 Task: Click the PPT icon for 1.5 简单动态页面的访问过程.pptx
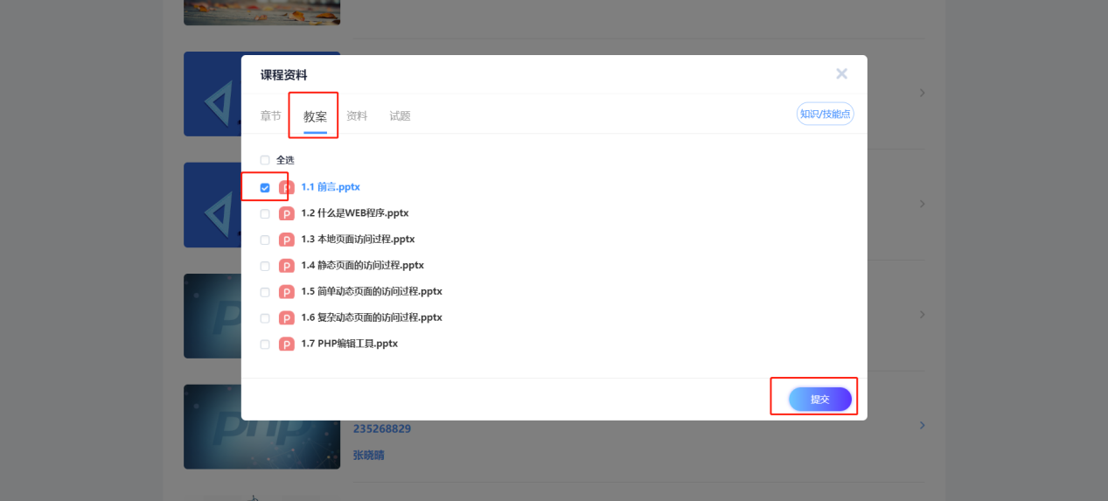click(x=286, y=292)
